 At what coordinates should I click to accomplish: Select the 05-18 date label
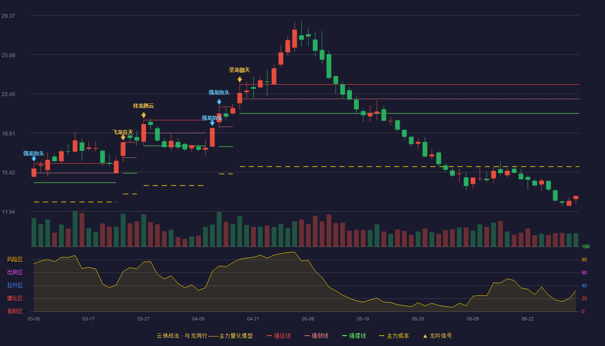363,319
